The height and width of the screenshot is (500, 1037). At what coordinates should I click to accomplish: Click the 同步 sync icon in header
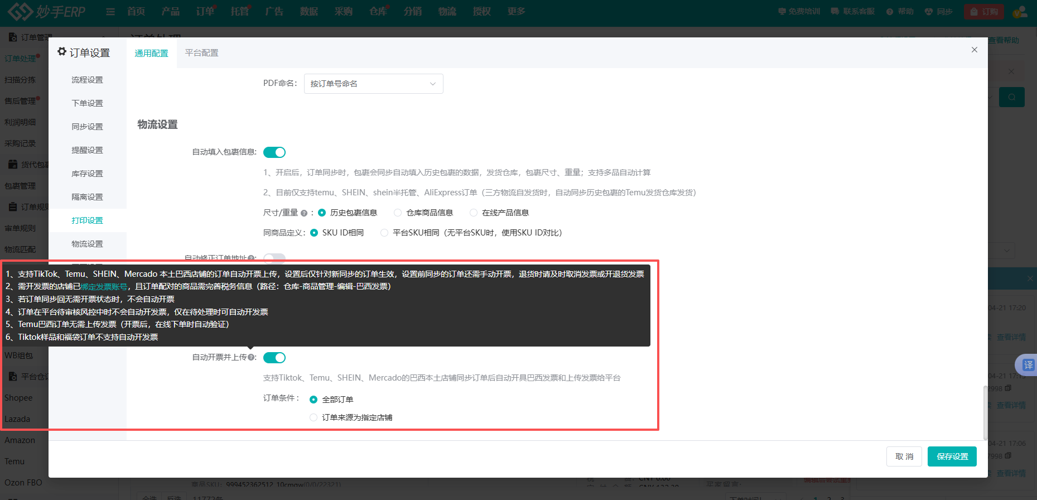pyautogui.click(x=928, y=12)
